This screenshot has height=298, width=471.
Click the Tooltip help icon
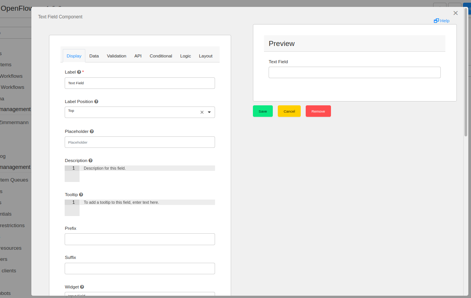81,195
